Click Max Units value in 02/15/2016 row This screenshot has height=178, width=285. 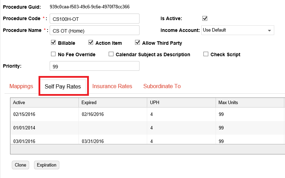pyautogui.click(x=221, y=114)
